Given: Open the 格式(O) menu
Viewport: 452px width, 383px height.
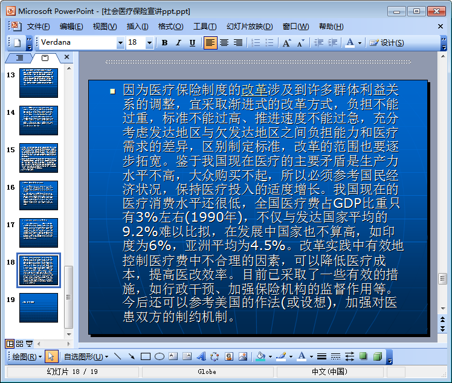Looking at the screenshot, I should 170,27.
